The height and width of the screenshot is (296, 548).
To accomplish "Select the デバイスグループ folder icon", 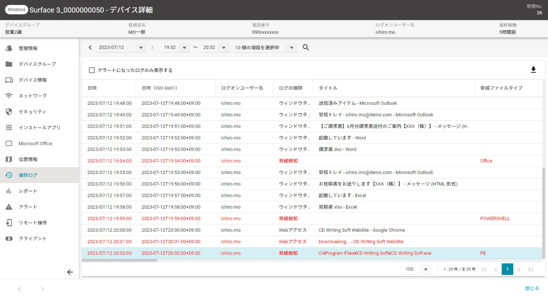I will [x=9, y=64].
